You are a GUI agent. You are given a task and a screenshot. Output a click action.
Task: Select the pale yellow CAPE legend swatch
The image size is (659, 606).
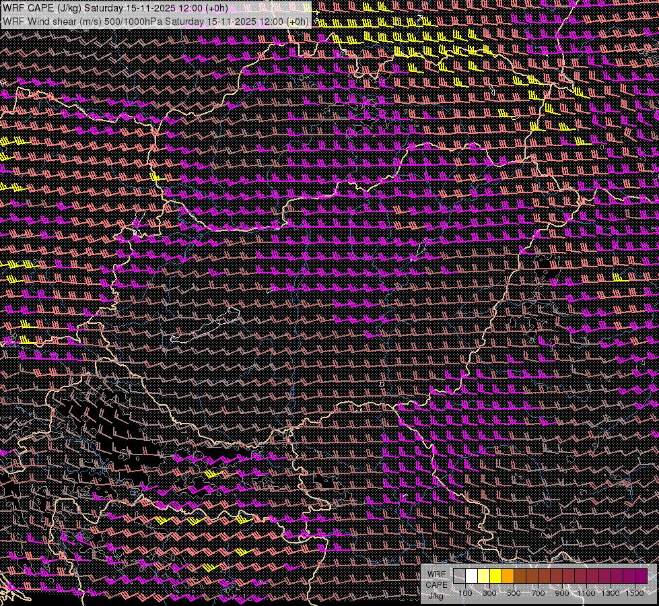[483, 576]
